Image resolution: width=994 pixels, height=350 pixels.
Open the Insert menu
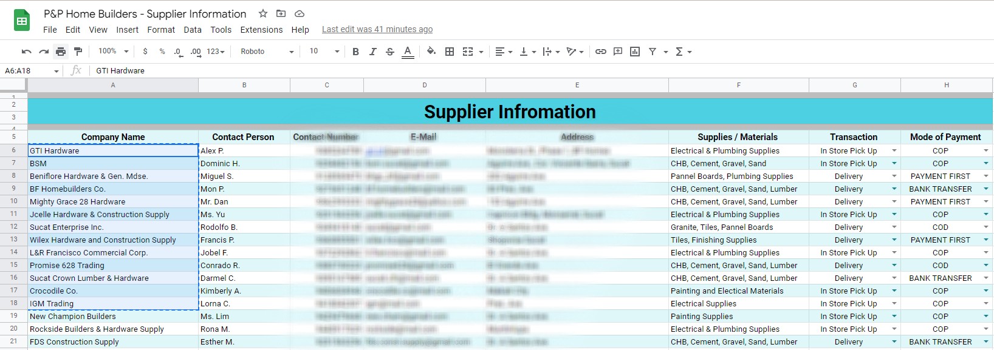127,30
